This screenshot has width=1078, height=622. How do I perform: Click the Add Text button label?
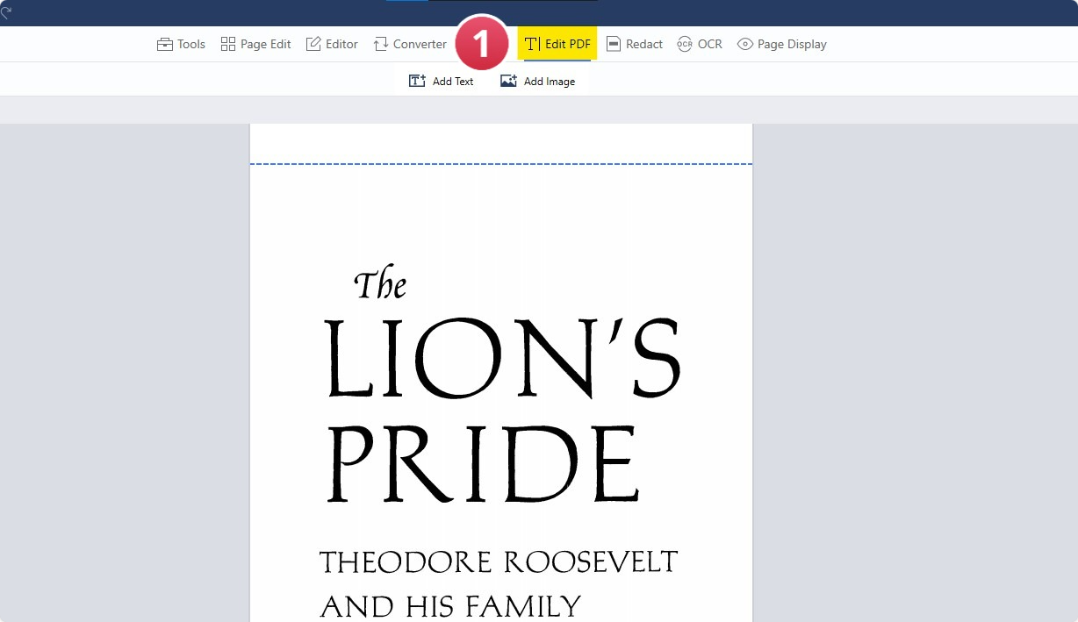(x=453, y=82)
